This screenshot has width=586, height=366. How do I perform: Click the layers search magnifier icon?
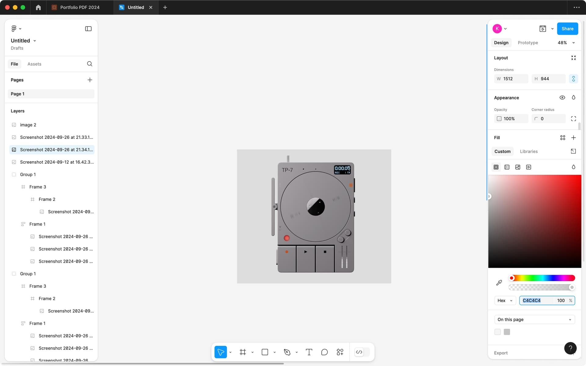click(x=89, y=64)
